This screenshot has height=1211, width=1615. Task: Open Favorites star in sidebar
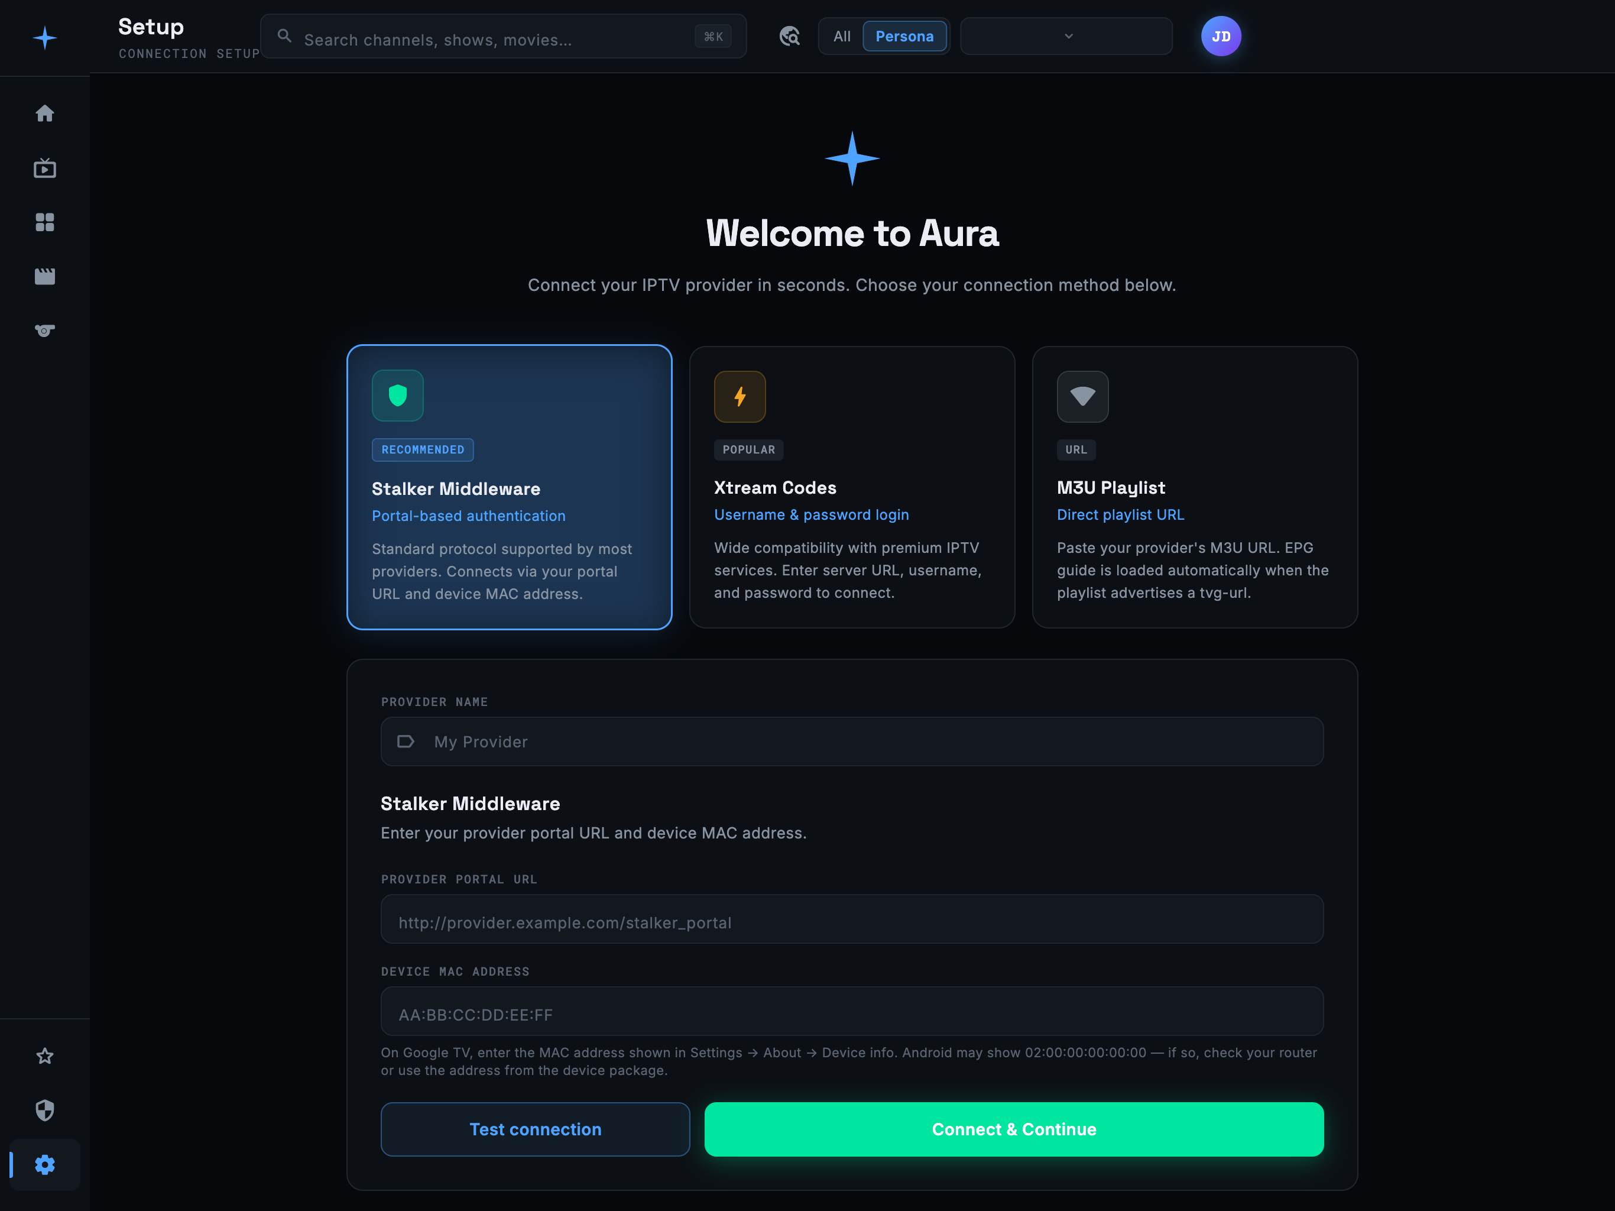[44, 1055]
